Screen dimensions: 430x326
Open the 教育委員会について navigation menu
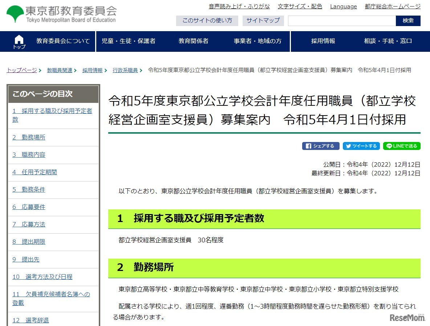tap(63, 41)
